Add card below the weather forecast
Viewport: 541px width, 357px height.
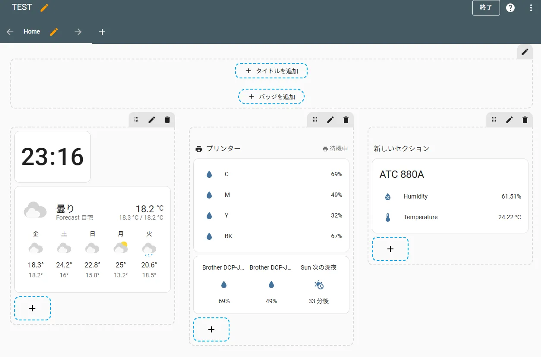click(32, 308)
